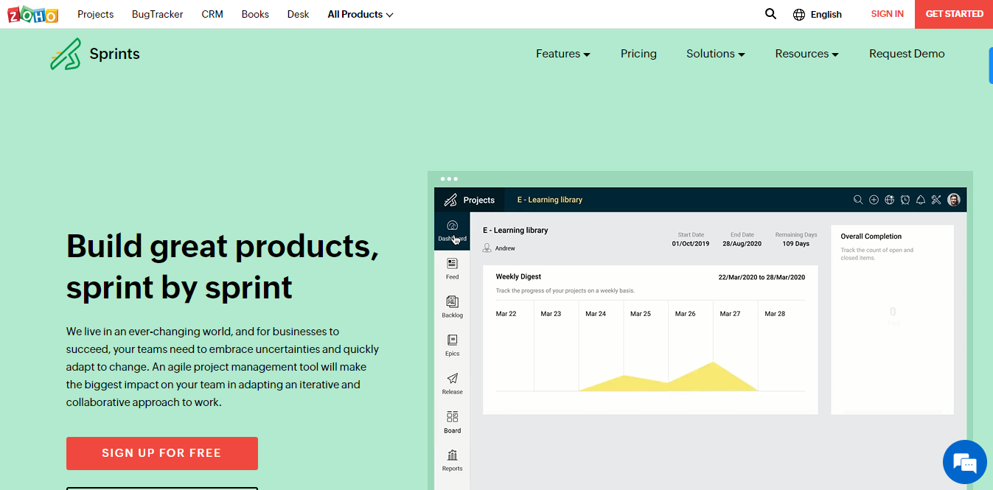Screen dimensions: 993x490
Task: Click the Mar 28 column label
Action: [775, 314]
